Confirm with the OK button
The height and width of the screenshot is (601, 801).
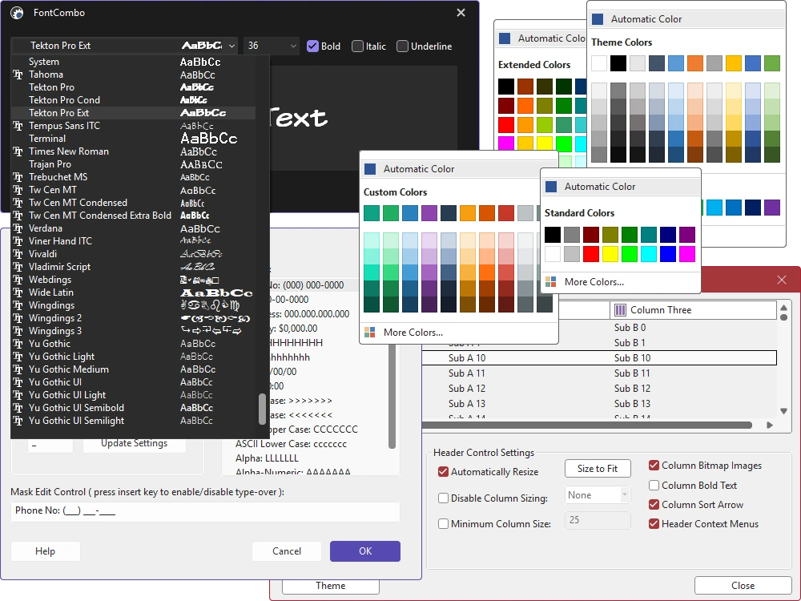tap(365, 551)
